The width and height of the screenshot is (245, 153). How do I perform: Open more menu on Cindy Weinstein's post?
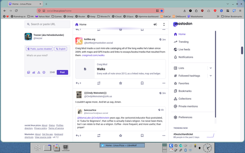tap(164, 136)
